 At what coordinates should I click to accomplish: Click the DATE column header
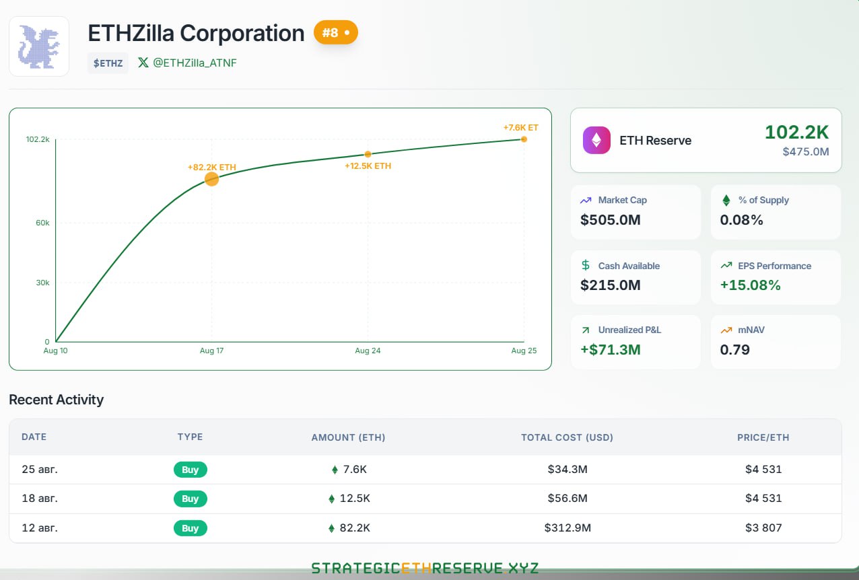tap(34, 437)
